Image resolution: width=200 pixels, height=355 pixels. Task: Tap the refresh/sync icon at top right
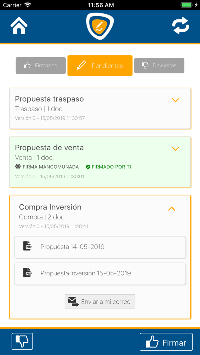click(181, 25)
